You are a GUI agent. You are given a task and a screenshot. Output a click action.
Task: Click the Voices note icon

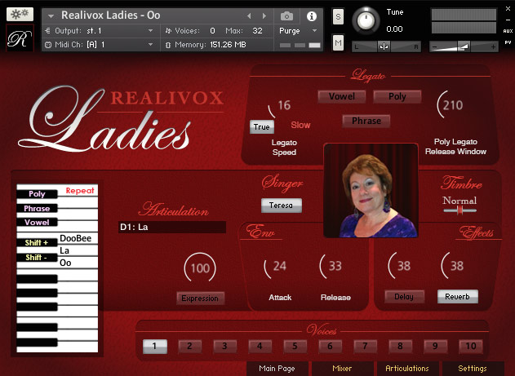(x=168, y=31)
